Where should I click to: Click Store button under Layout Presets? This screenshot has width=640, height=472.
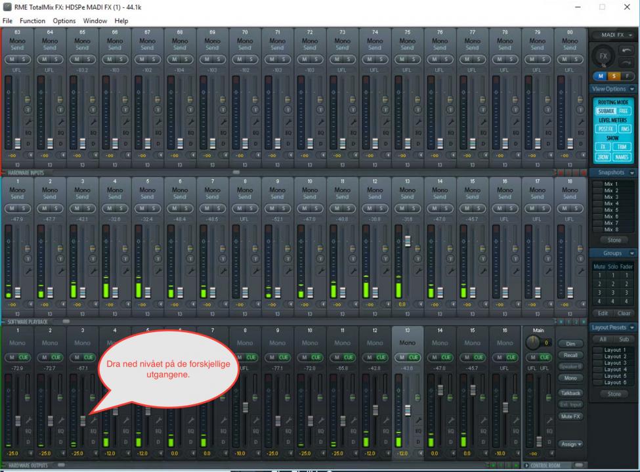[614, 394]
